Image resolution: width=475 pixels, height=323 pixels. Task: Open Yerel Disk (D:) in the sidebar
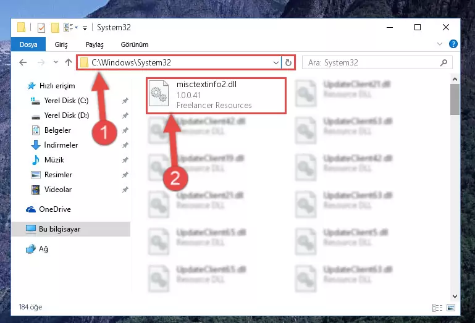click(x=67, y=115)
